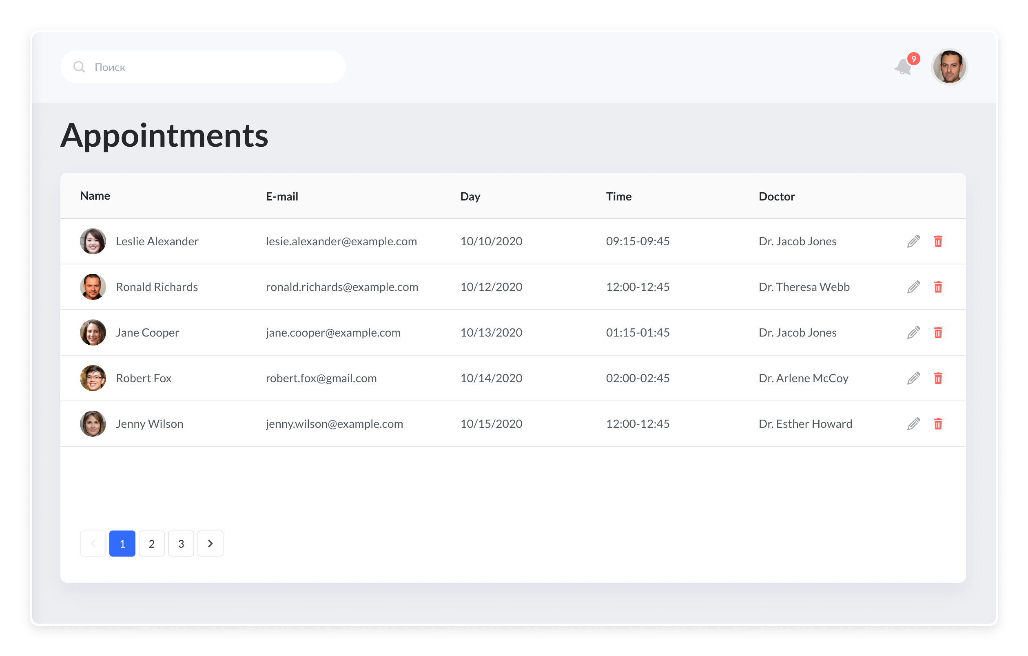Click the time 02:00-02:45
This screenshot has height=656, width=1028.
(638, 379)
